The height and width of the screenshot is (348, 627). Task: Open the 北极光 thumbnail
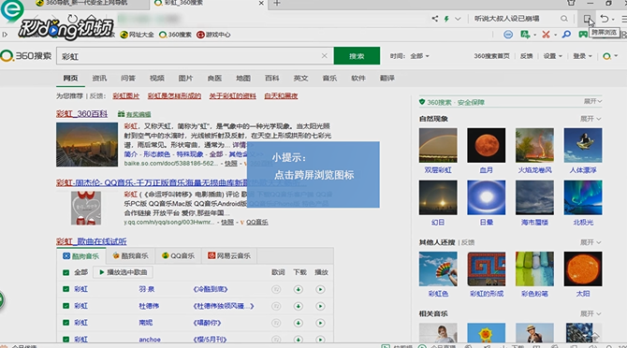click(x=583, y=197)
